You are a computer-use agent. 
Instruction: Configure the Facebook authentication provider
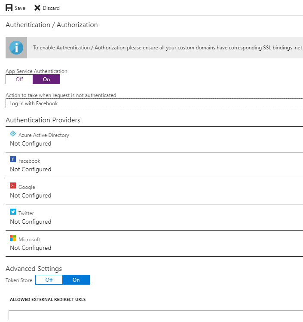[x=154, y=165]
